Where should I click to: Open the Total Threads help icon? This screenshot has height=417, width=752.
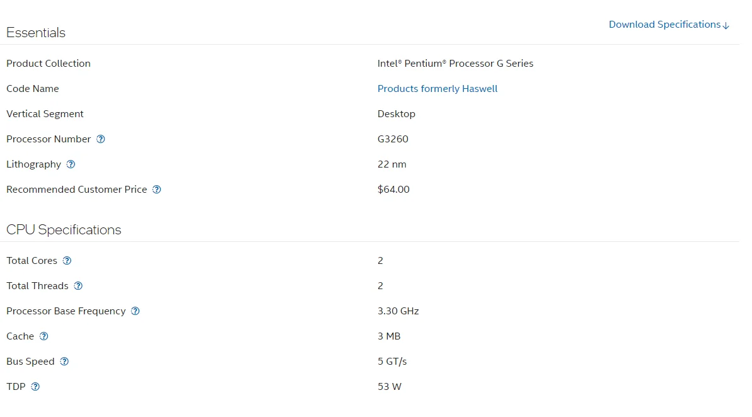[78, 286]
